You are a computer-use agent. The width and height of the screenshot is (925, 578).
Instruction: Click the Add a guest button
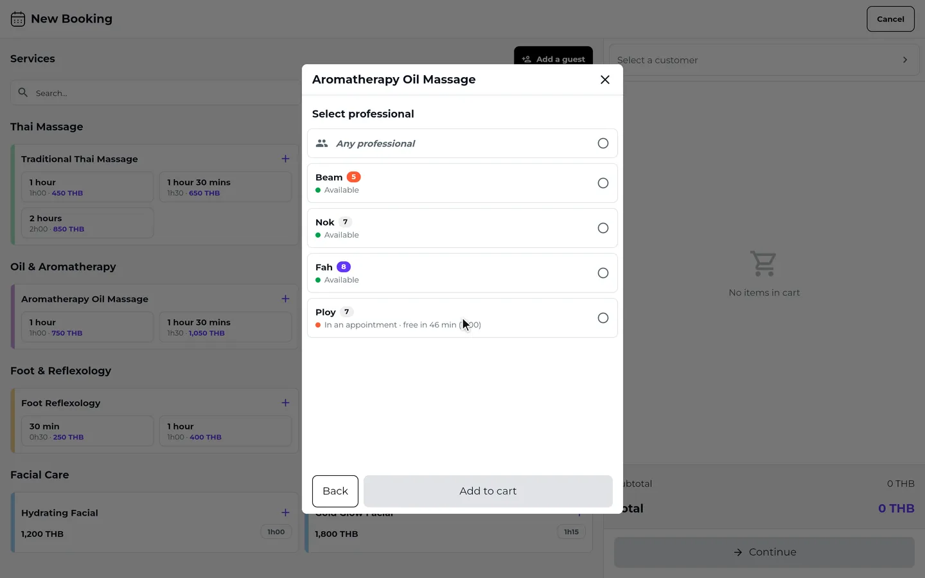(553, 58)
